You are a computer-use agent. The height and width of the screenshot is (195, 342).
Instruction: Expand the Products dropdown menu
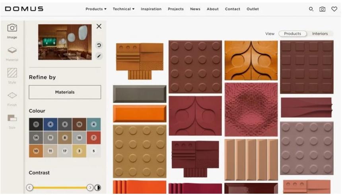pyautogui.click(x=96, y=9)
